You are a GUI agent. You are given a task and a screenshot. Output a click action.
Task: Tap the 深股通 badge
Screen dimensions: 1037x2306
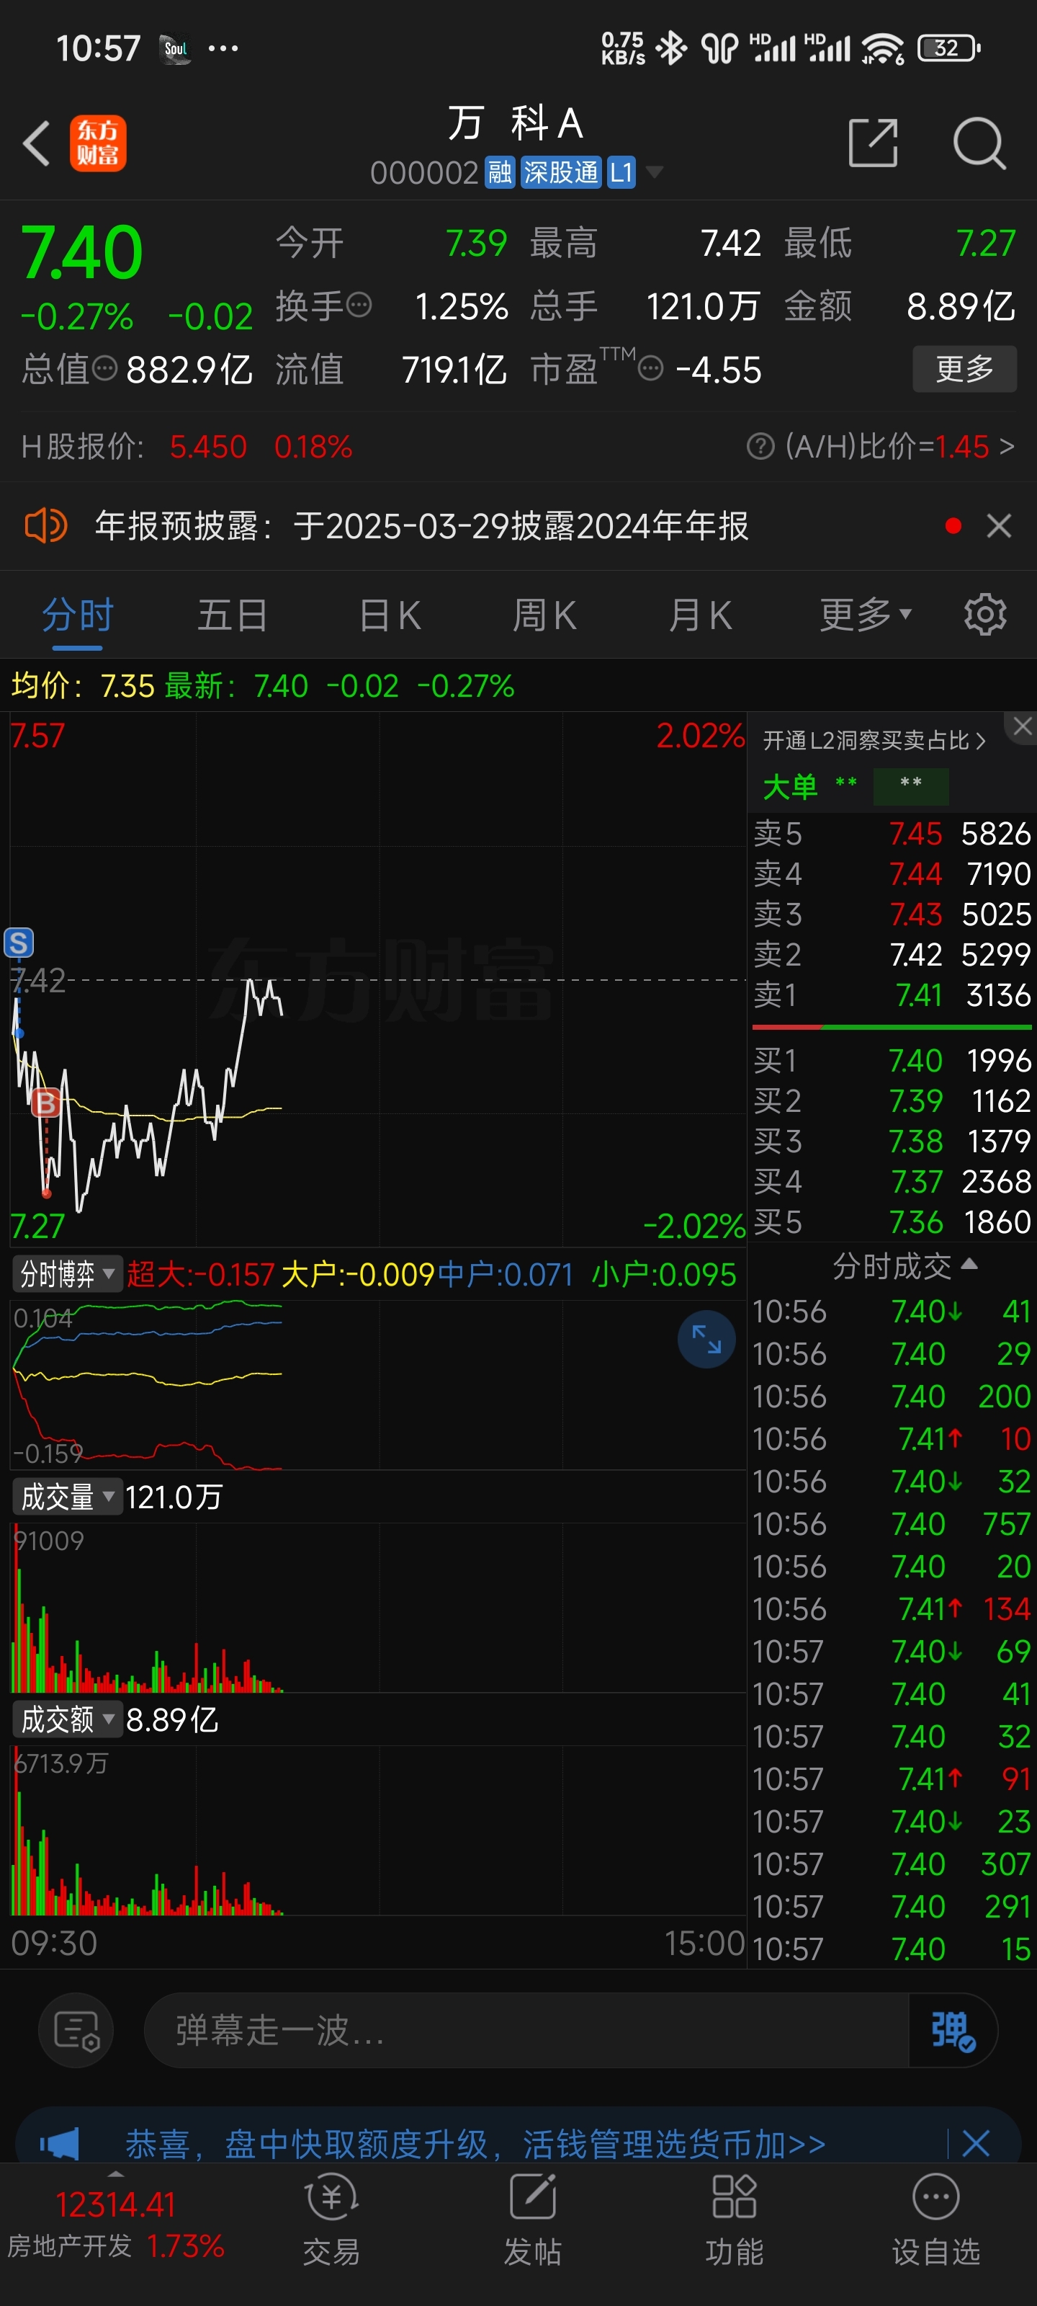click(x=561, y=172)
